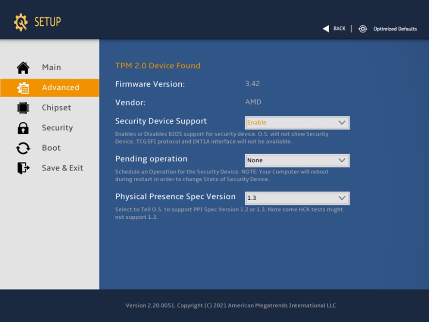The height and width of the screenshot is (322, 429).
Task: Click the Boot refresh-arrows icon
Action: click(x=23, y=148)
